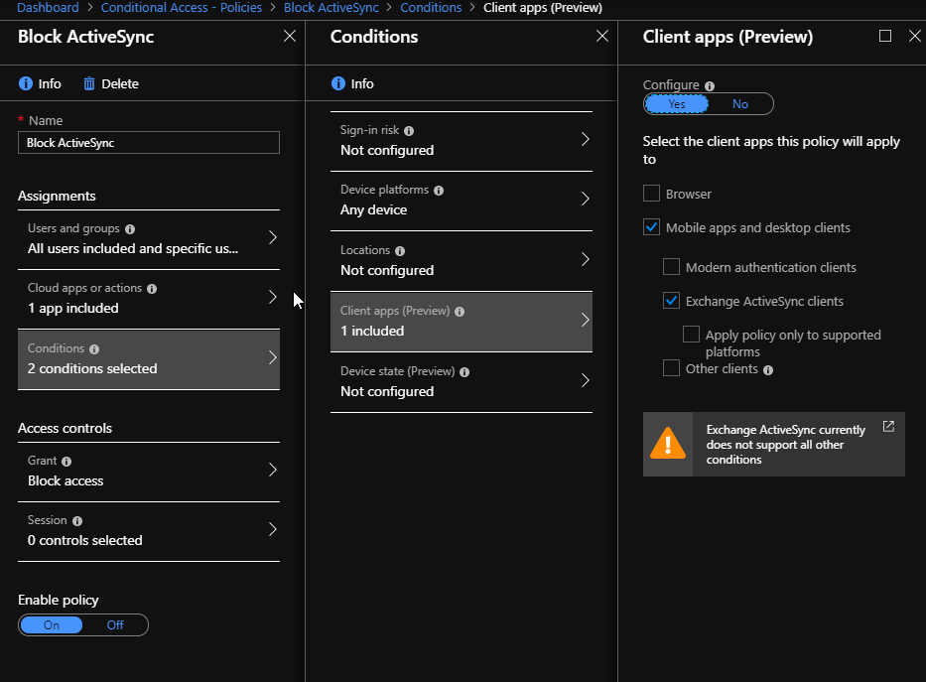Image resolution: width=926 pixels, height=682 pixels.
Task: Click info tooltip next to Locations
Action: [400, 251]
